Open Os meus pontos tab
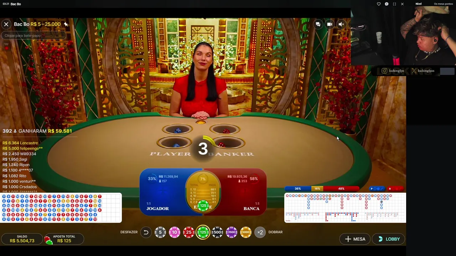This screenshot has height=256, width=456. [x=443, y=4]
